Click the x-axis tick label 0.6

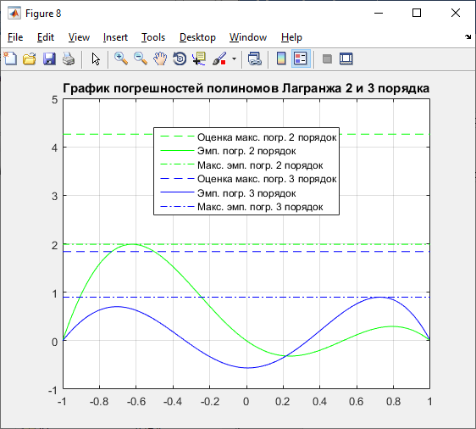click(x=356, y=402)
